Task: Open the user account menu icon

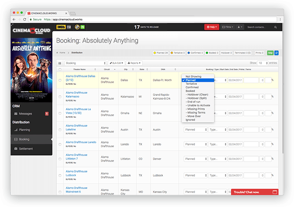Action: (240, 27)
